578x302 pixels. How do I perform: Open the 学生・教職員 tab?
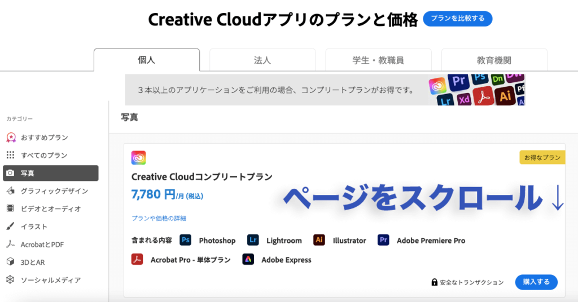[x=378, y=60]
